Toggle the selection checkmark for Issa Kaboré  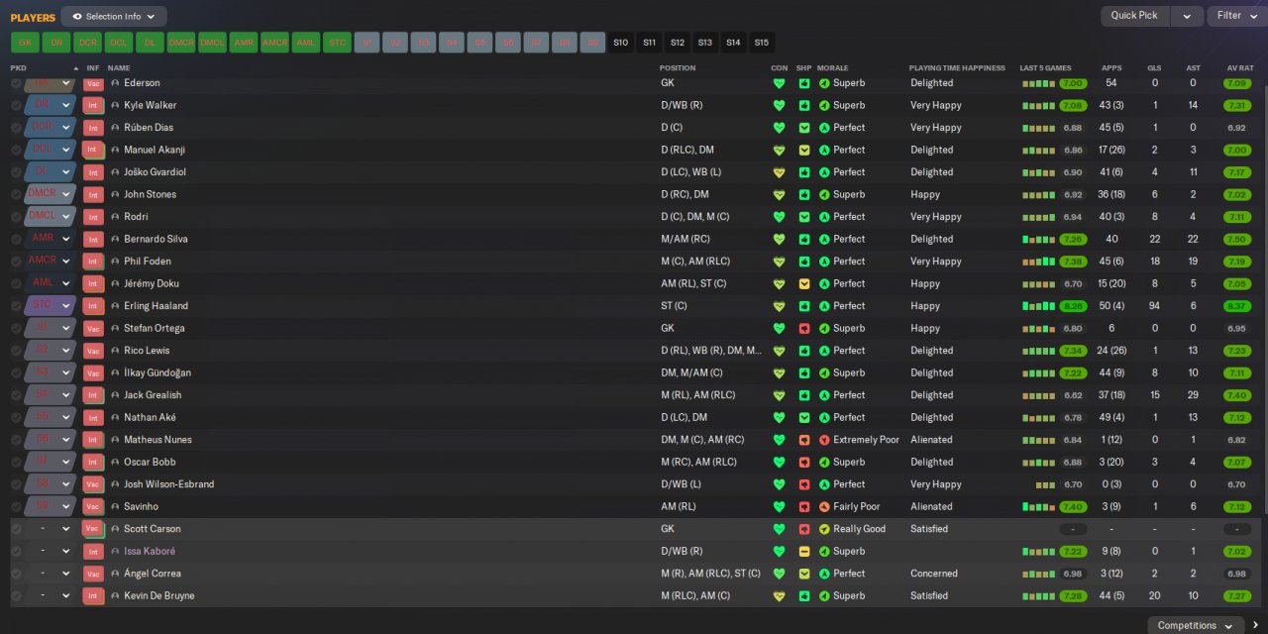(16, 551)
